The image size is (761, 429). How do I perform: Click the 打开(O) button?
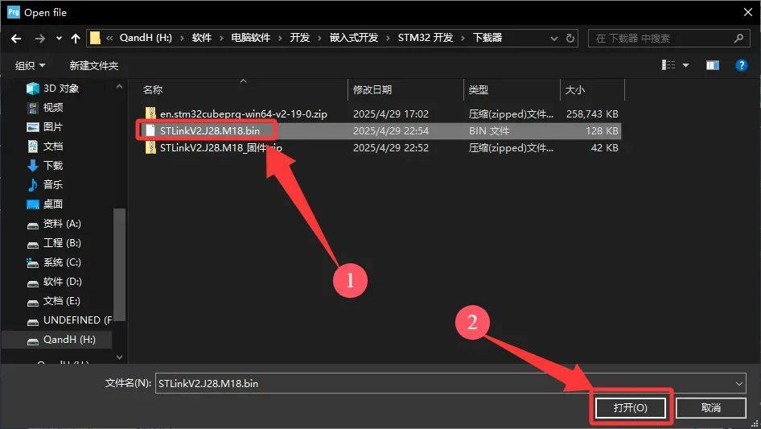coord(631,408)
